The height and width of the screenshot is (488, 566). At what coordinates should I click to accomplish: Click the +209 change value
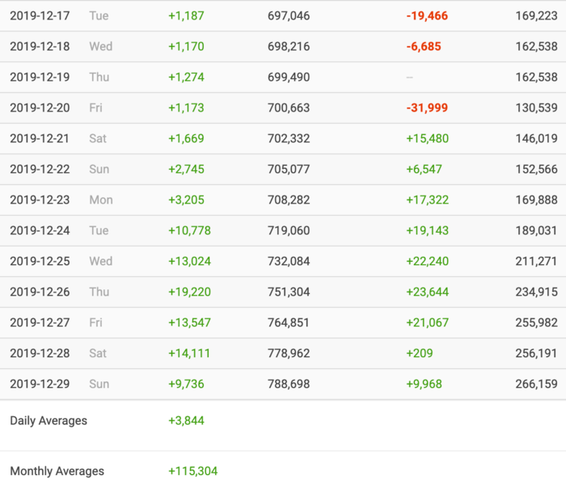(x=419, y=354)
